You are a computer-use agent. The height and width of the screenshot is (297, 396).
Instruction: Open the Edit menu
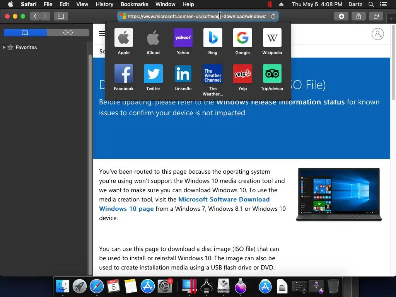[64, 4]
